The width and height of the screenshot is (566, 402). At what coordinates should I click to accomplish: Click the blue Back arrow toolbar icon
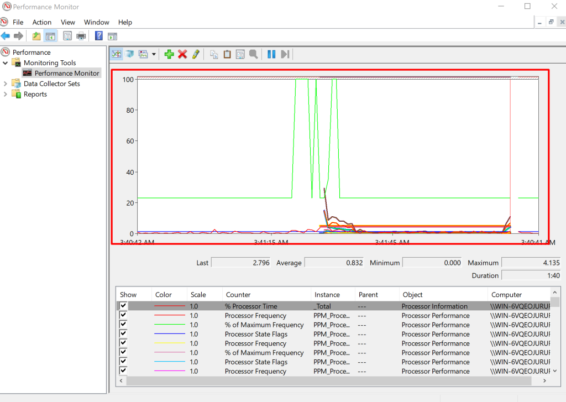point(6,36)
